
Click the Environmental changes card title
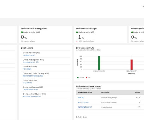(86, 29)
